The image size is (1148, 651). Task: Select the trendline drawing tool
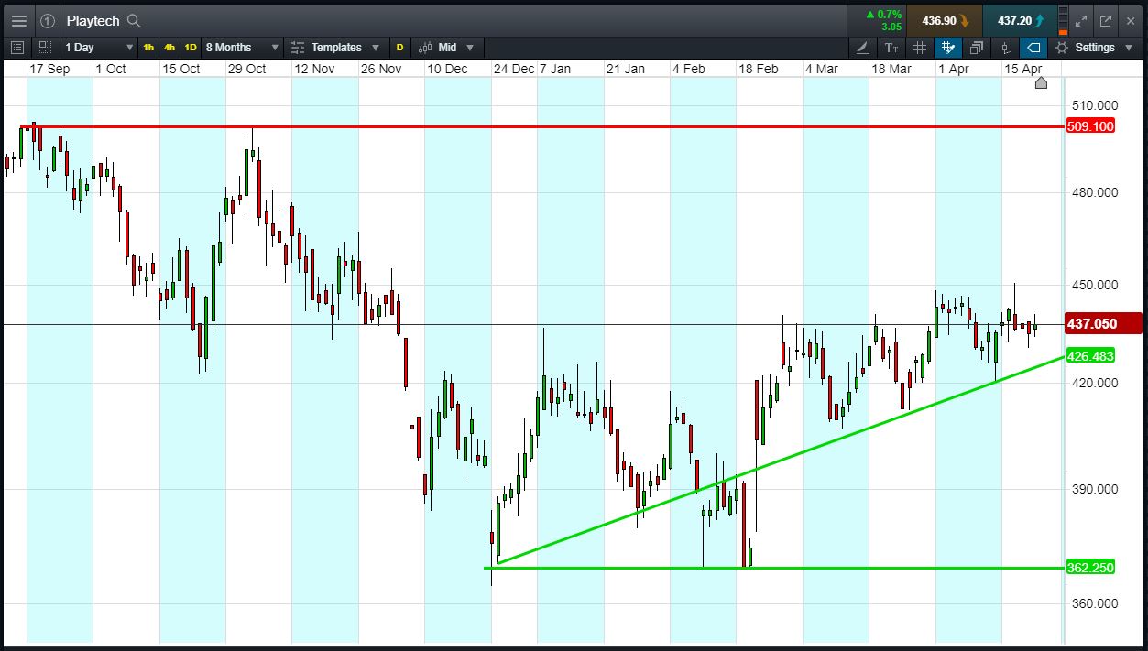[863, 48]
